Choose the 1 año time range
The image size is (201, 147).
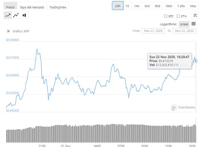pos(181,6)
